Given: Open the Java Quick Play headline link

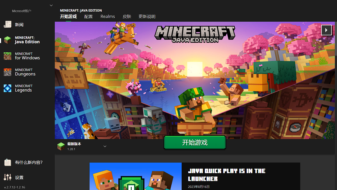Looking at the screenshot, I should pos(227,175).
